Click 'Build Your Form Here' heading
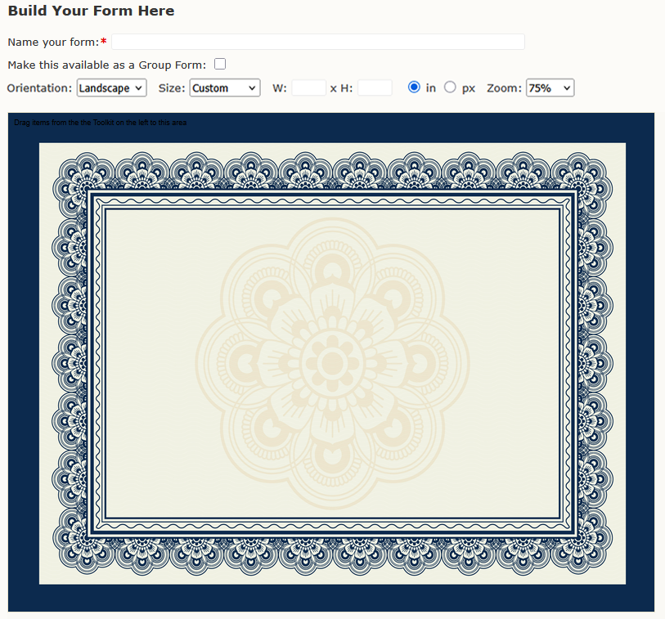 [x=91, y=11]
